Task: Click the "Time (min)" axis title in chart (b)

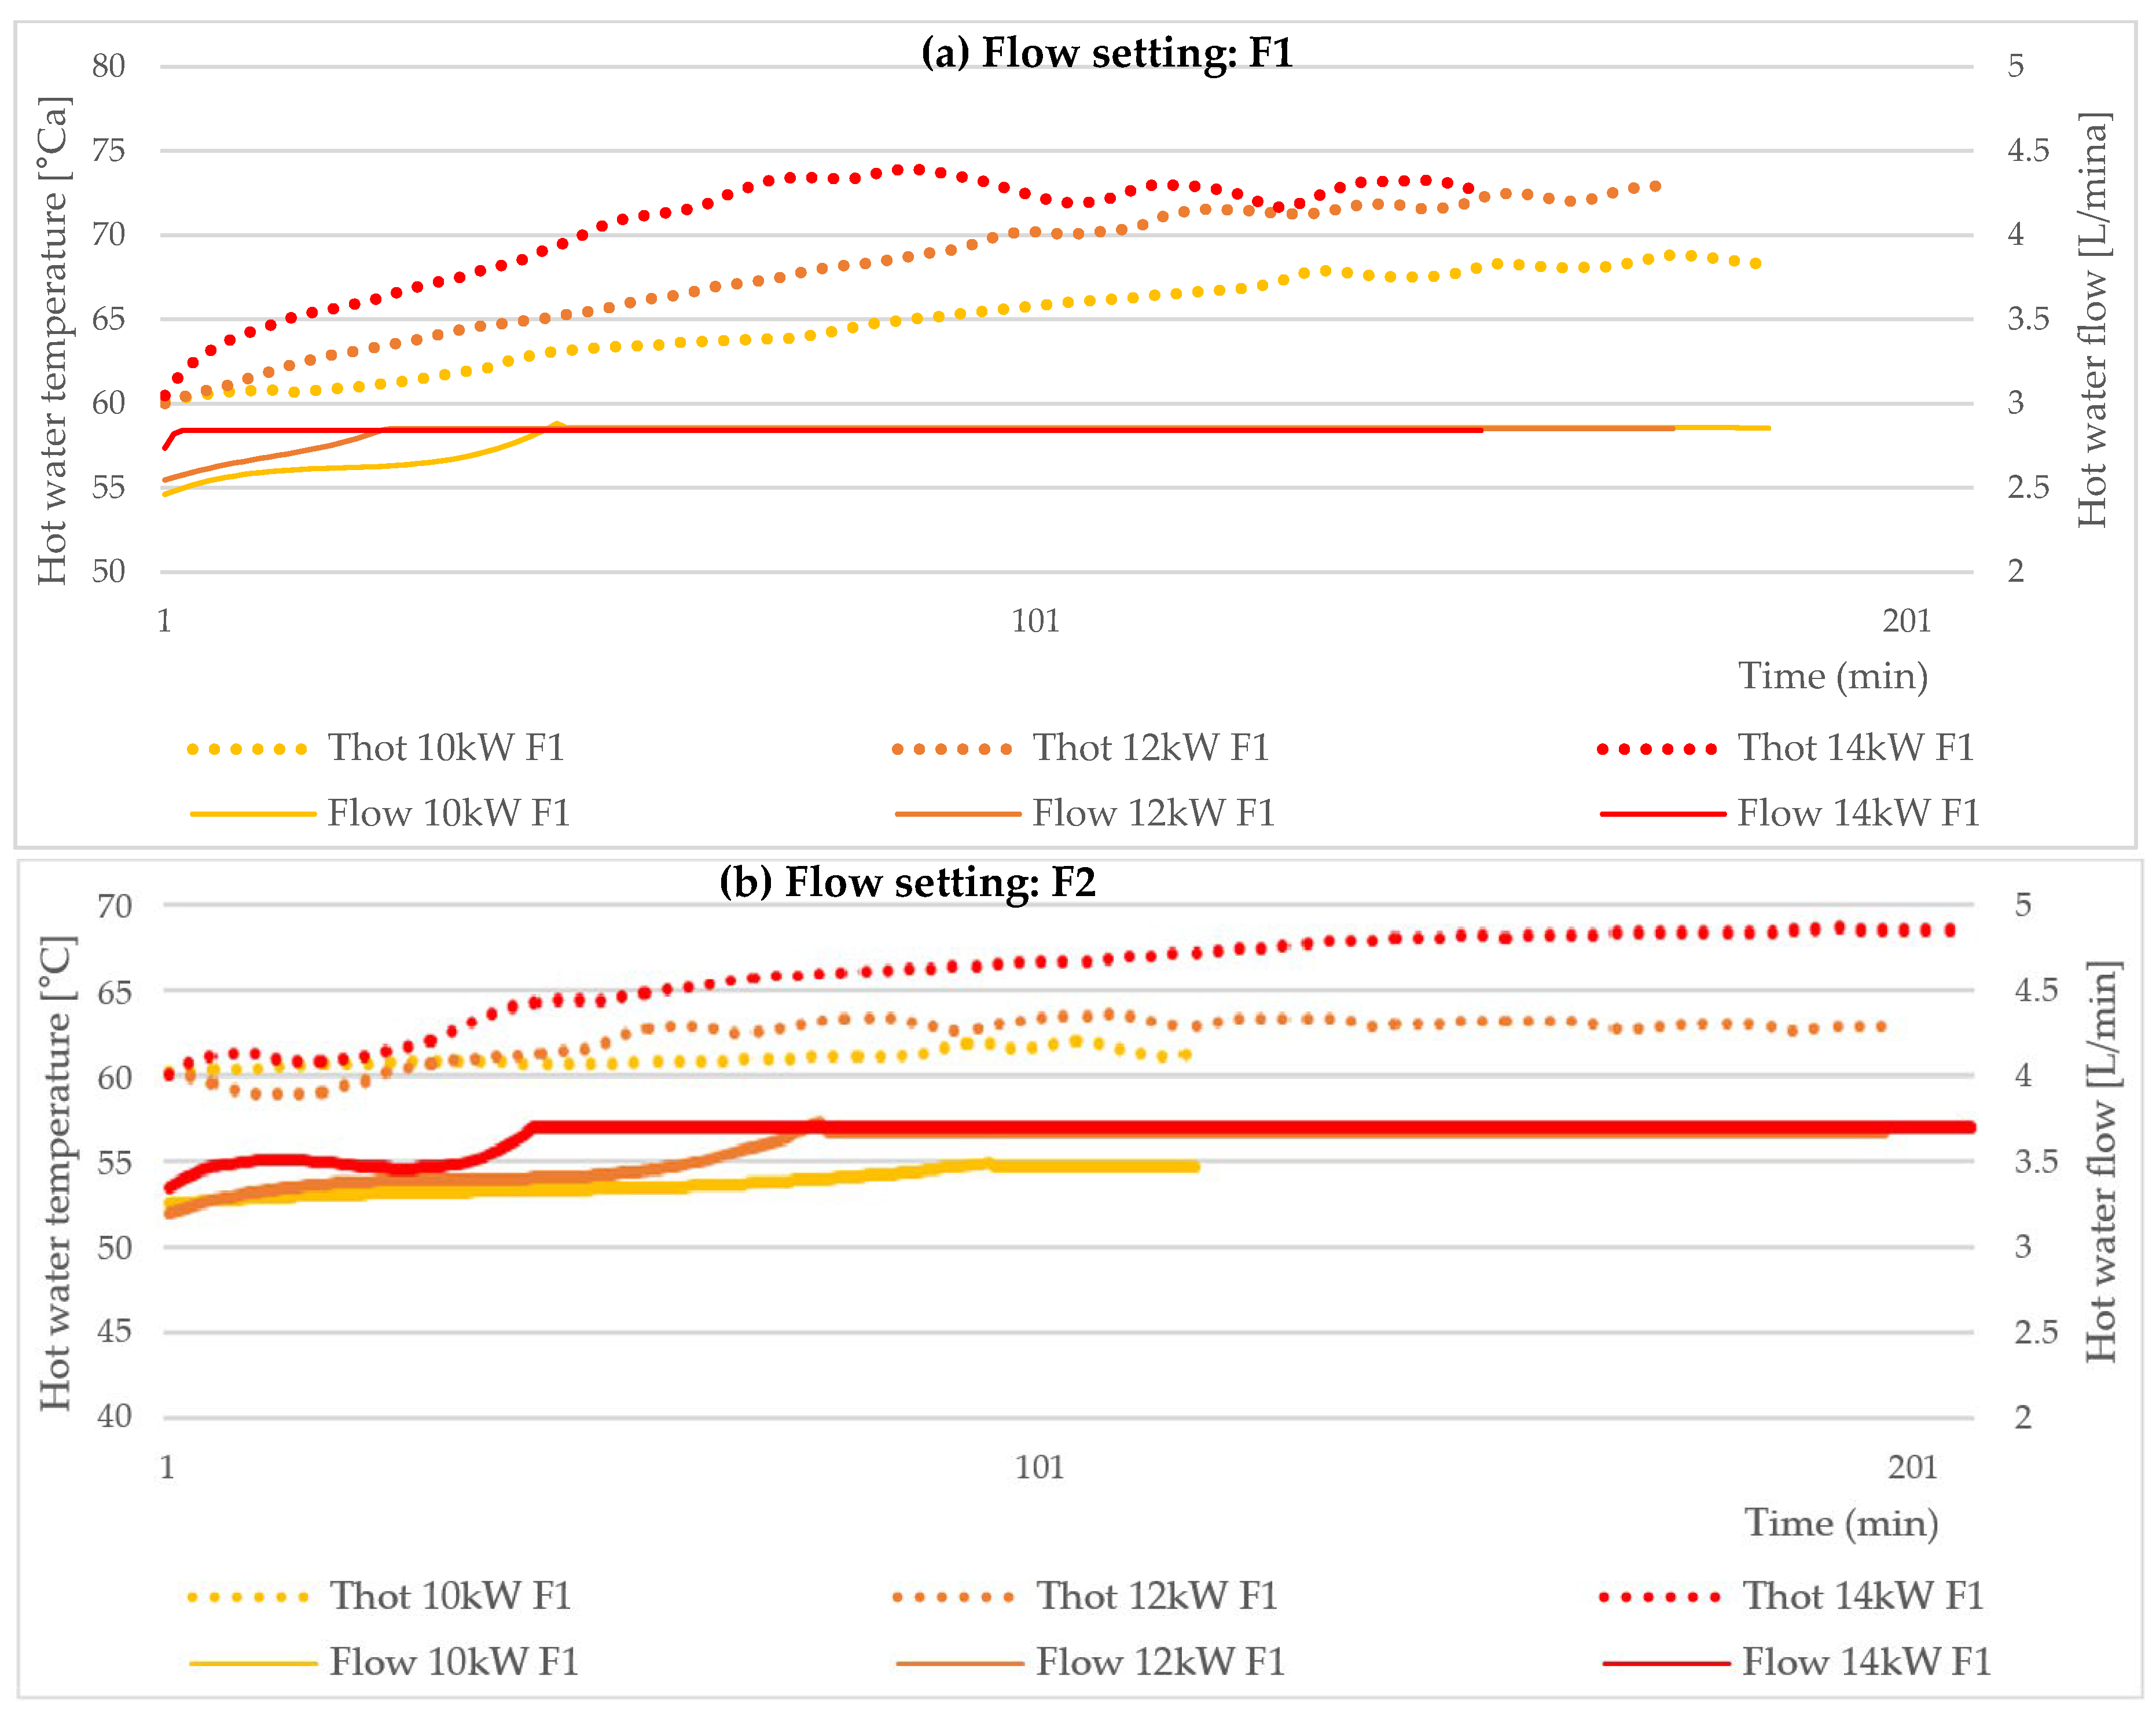Action: pos(1841,1523)
